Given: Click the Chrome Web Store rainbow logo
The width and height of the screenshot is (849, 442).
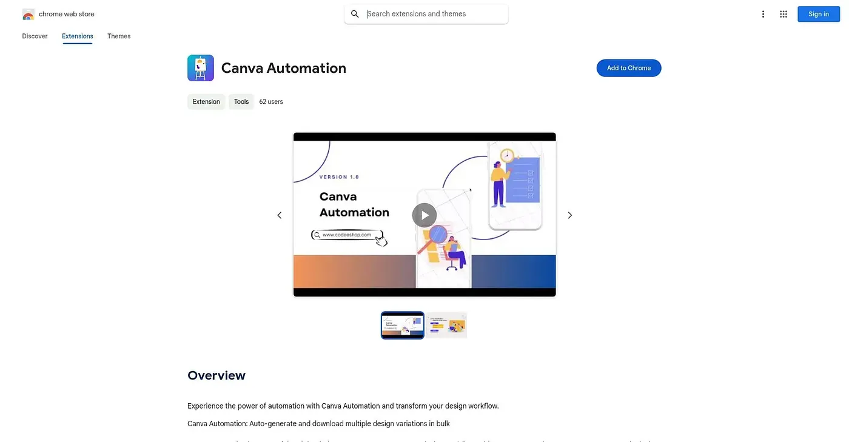Looking at the screenshot, I should point(28,14).
